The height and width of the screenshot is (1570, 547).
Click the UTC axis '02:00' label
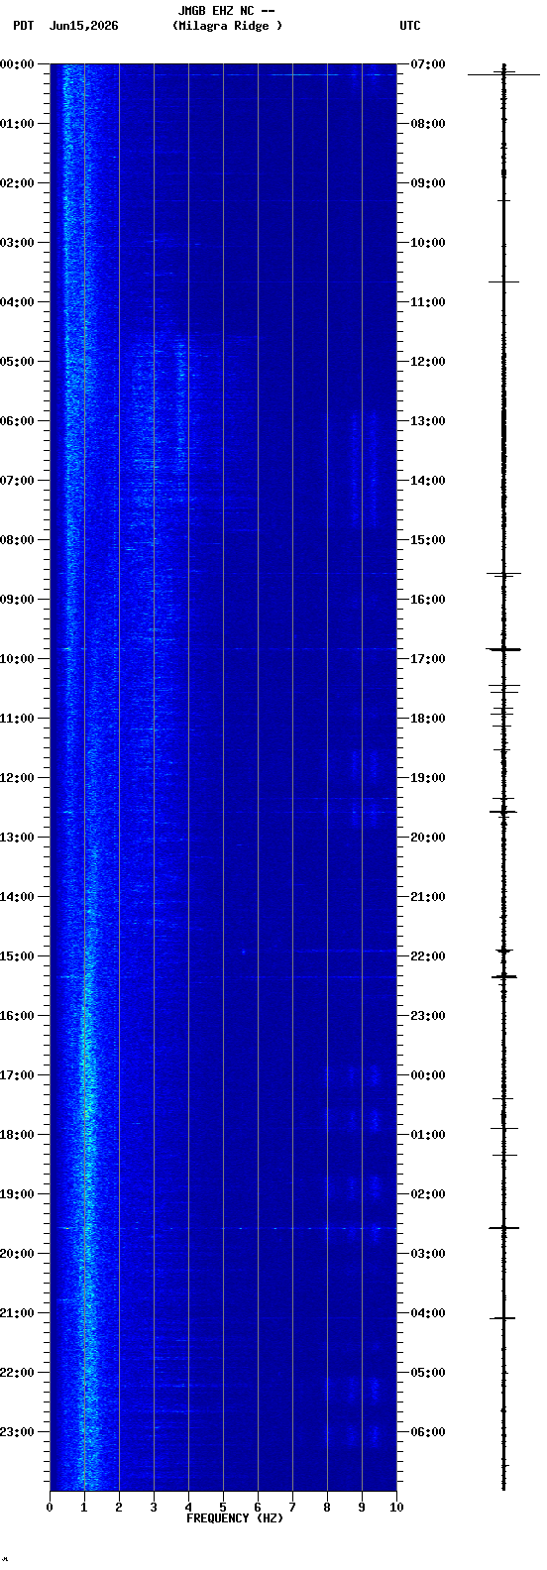[x=428, y=1194]
